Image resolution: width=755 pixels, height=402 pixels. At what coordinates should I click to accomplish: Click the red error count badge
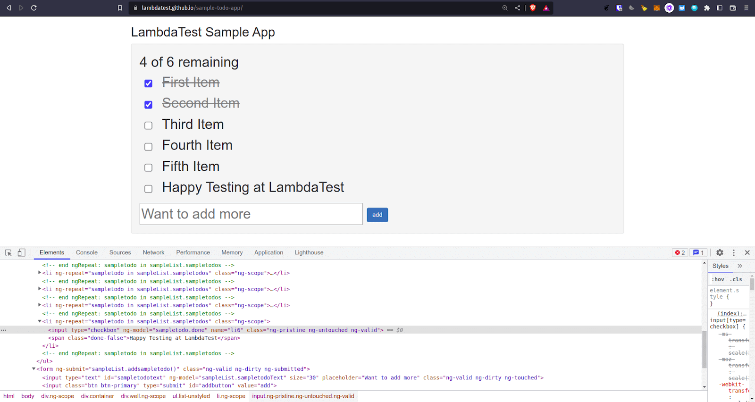point(680,253)
